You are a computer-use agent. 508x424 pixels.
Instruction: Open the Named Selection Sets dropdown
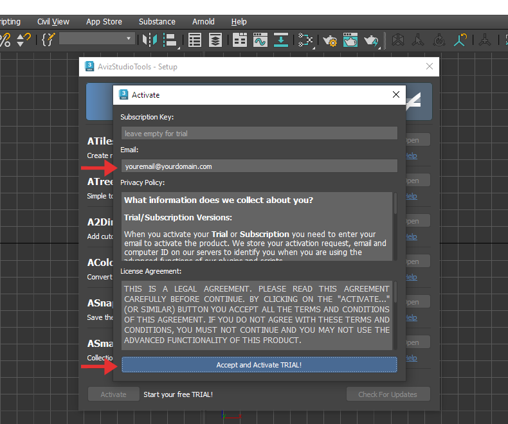tap(97, 39)
